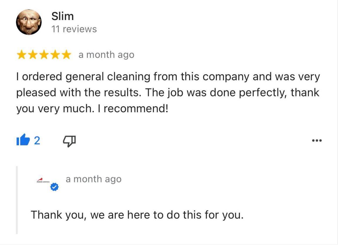The image size is (338, 245).
Task: Open the three-dot more options menu
Action: (x=317, y=140)
